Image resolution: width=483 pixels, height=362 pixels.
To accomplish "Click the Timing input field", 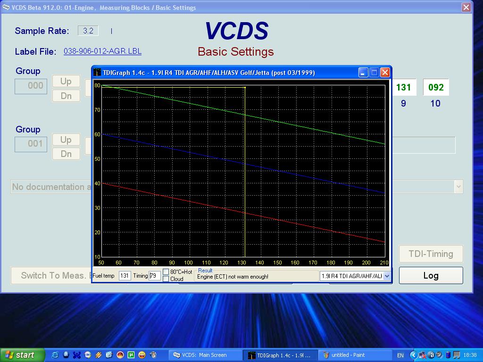I will click(x=155, y=275).
